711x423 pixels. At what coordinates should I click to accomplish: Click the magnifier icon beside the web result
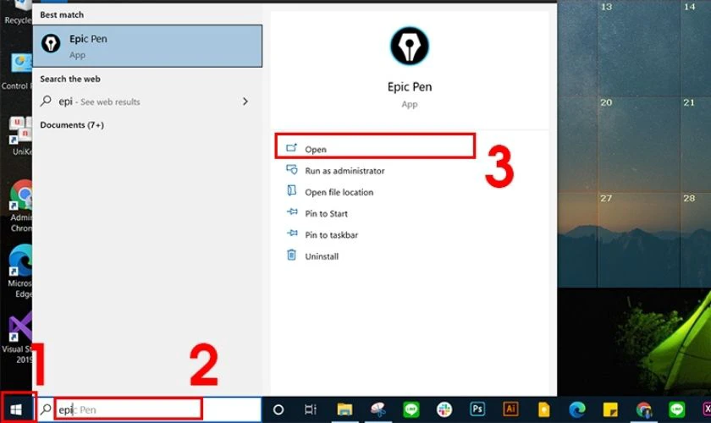pos(46,101)
